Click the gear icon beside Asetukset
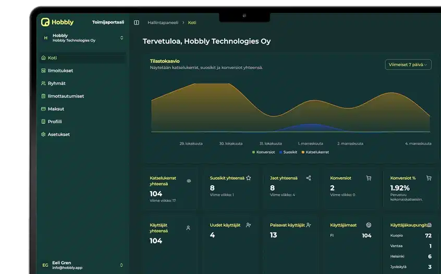This screenshot has width=441, height=274. click(x=43, y=134)
